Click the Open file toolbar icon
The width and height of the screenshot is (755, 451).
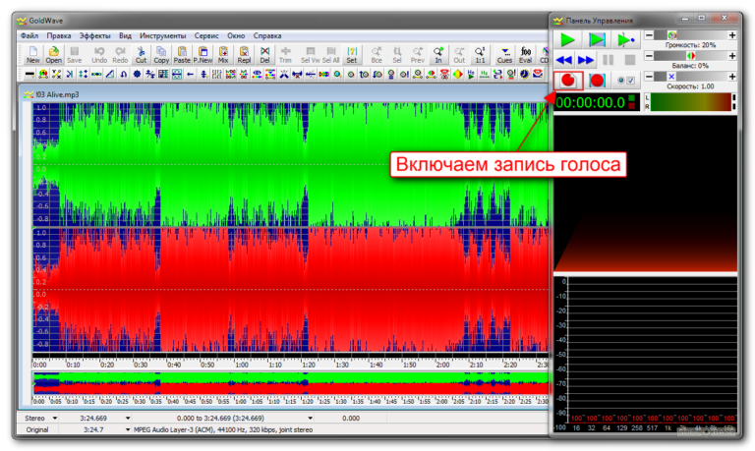point(53,54)
